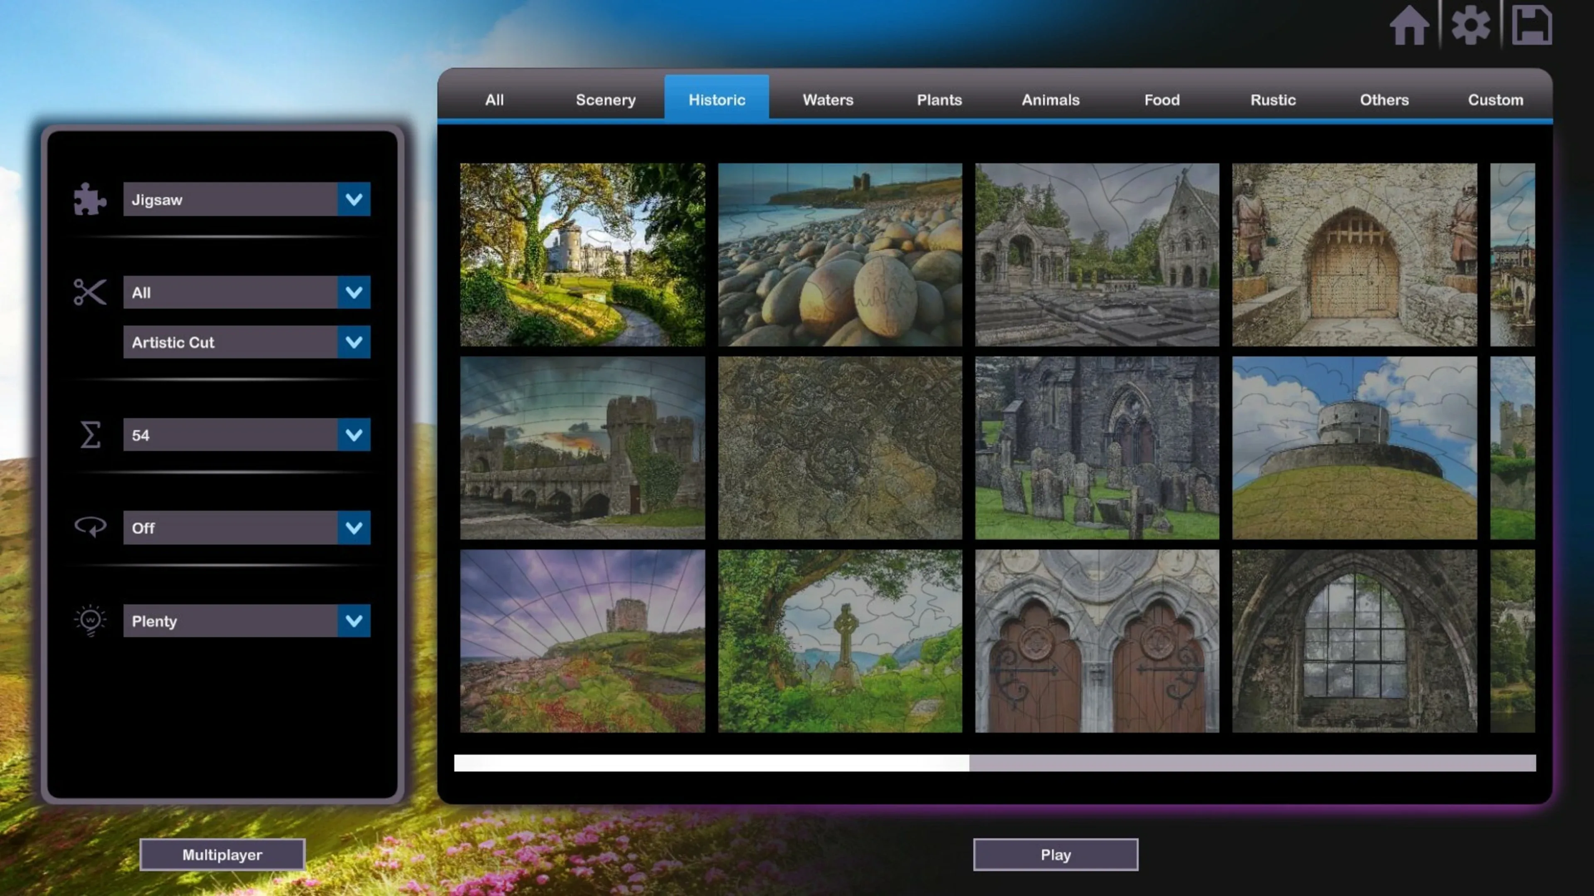Switch to the Scenery tab
This screenshot has width=1594, height=896.
605,100
